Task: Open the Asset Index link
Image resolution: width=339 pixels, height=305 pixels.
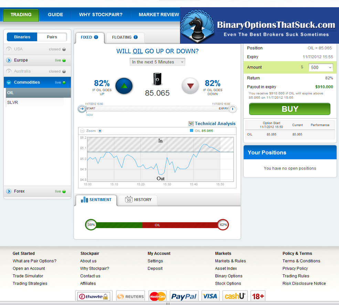Action: [x=226, y=268]
